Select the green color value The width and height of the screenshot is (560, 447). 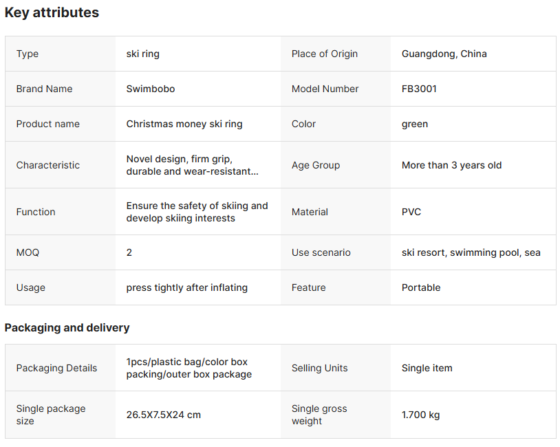click(415, 124)
